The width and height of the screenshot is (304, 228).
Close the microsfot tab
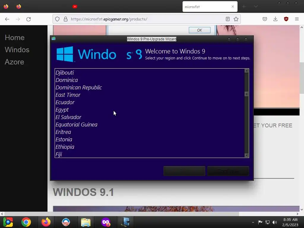click(x=233, y=7)
